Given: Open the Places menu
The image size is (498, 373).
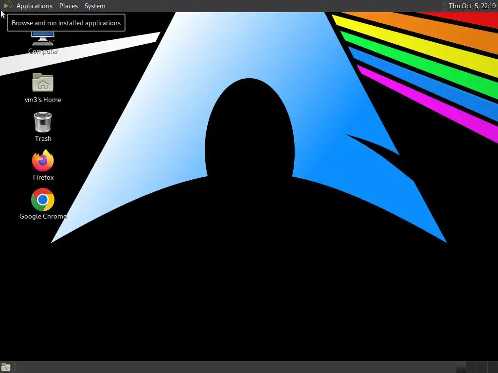Looking at the screenshot, I should (68, 6).
